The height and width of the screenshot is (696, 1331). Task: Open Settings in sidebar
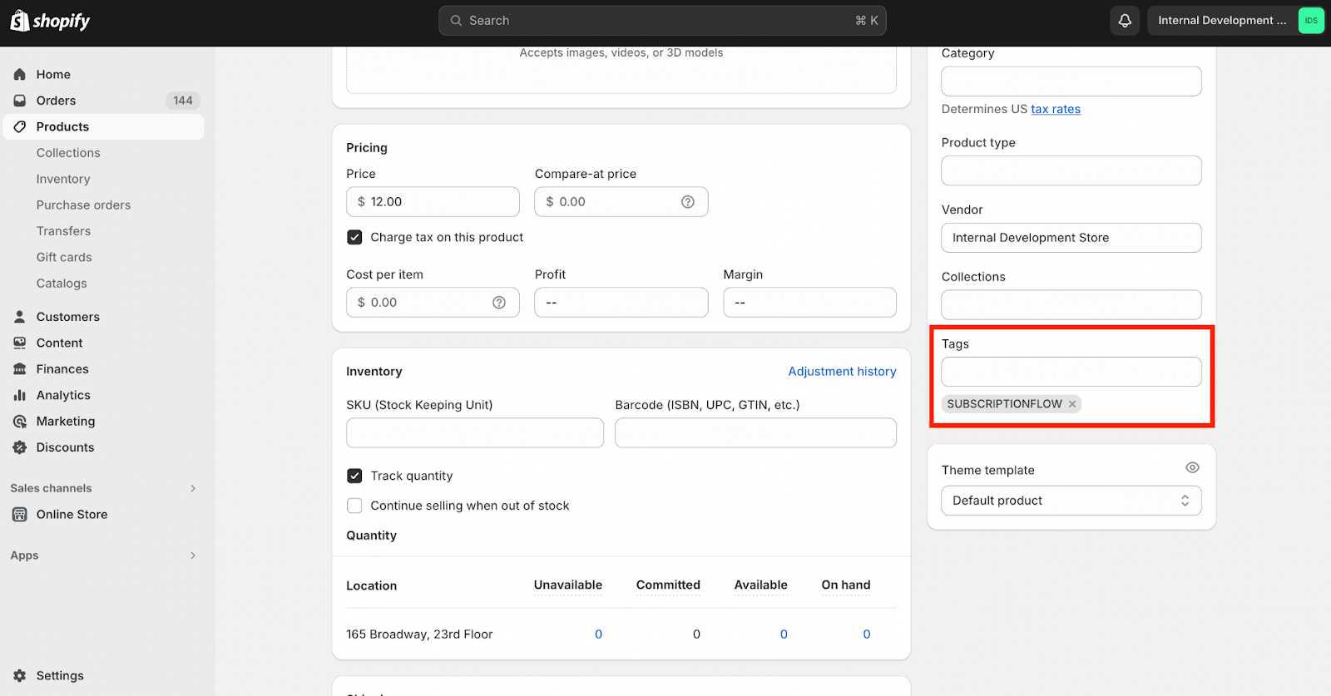60,676
